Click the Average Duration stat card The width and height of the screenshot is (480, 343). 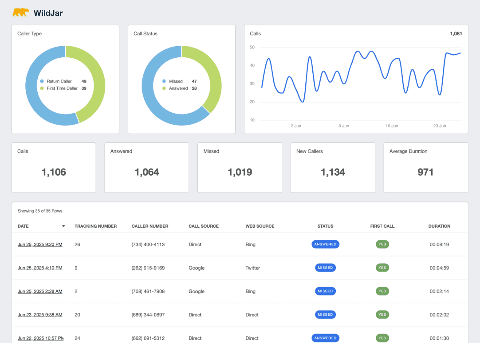pos(425,168)
